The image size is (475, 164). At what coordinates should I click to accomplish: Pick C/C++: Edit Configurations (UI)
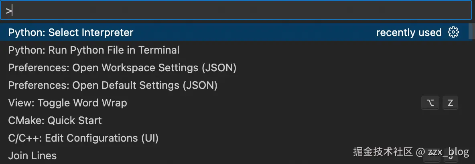coord(83,138)
